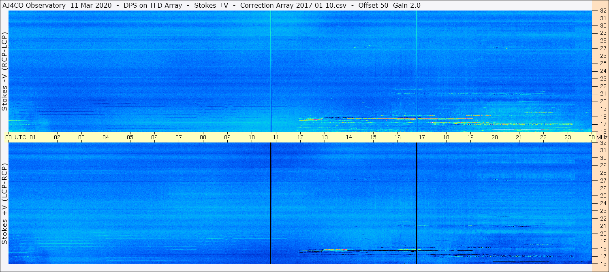Choose '25' MHz label of lower Stokes +V panel
Screen dimensions: 609x272
603,195
